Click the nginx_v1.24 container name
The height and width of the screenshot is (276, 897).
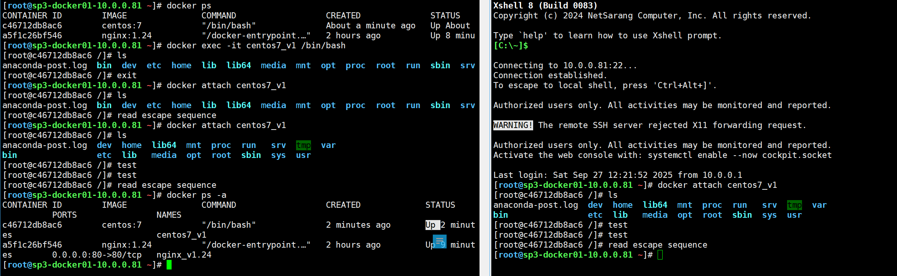click(x=184, y=255)
